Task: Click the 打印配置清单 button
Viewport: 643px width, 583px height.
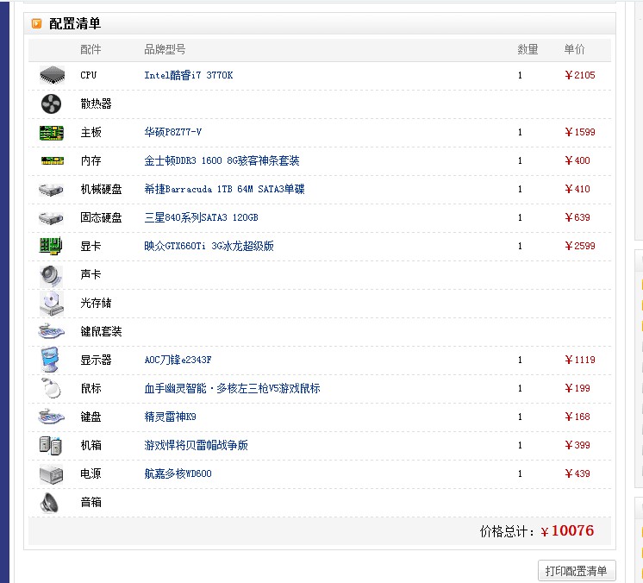Action: pyautogui.click(x=577, y=571)
